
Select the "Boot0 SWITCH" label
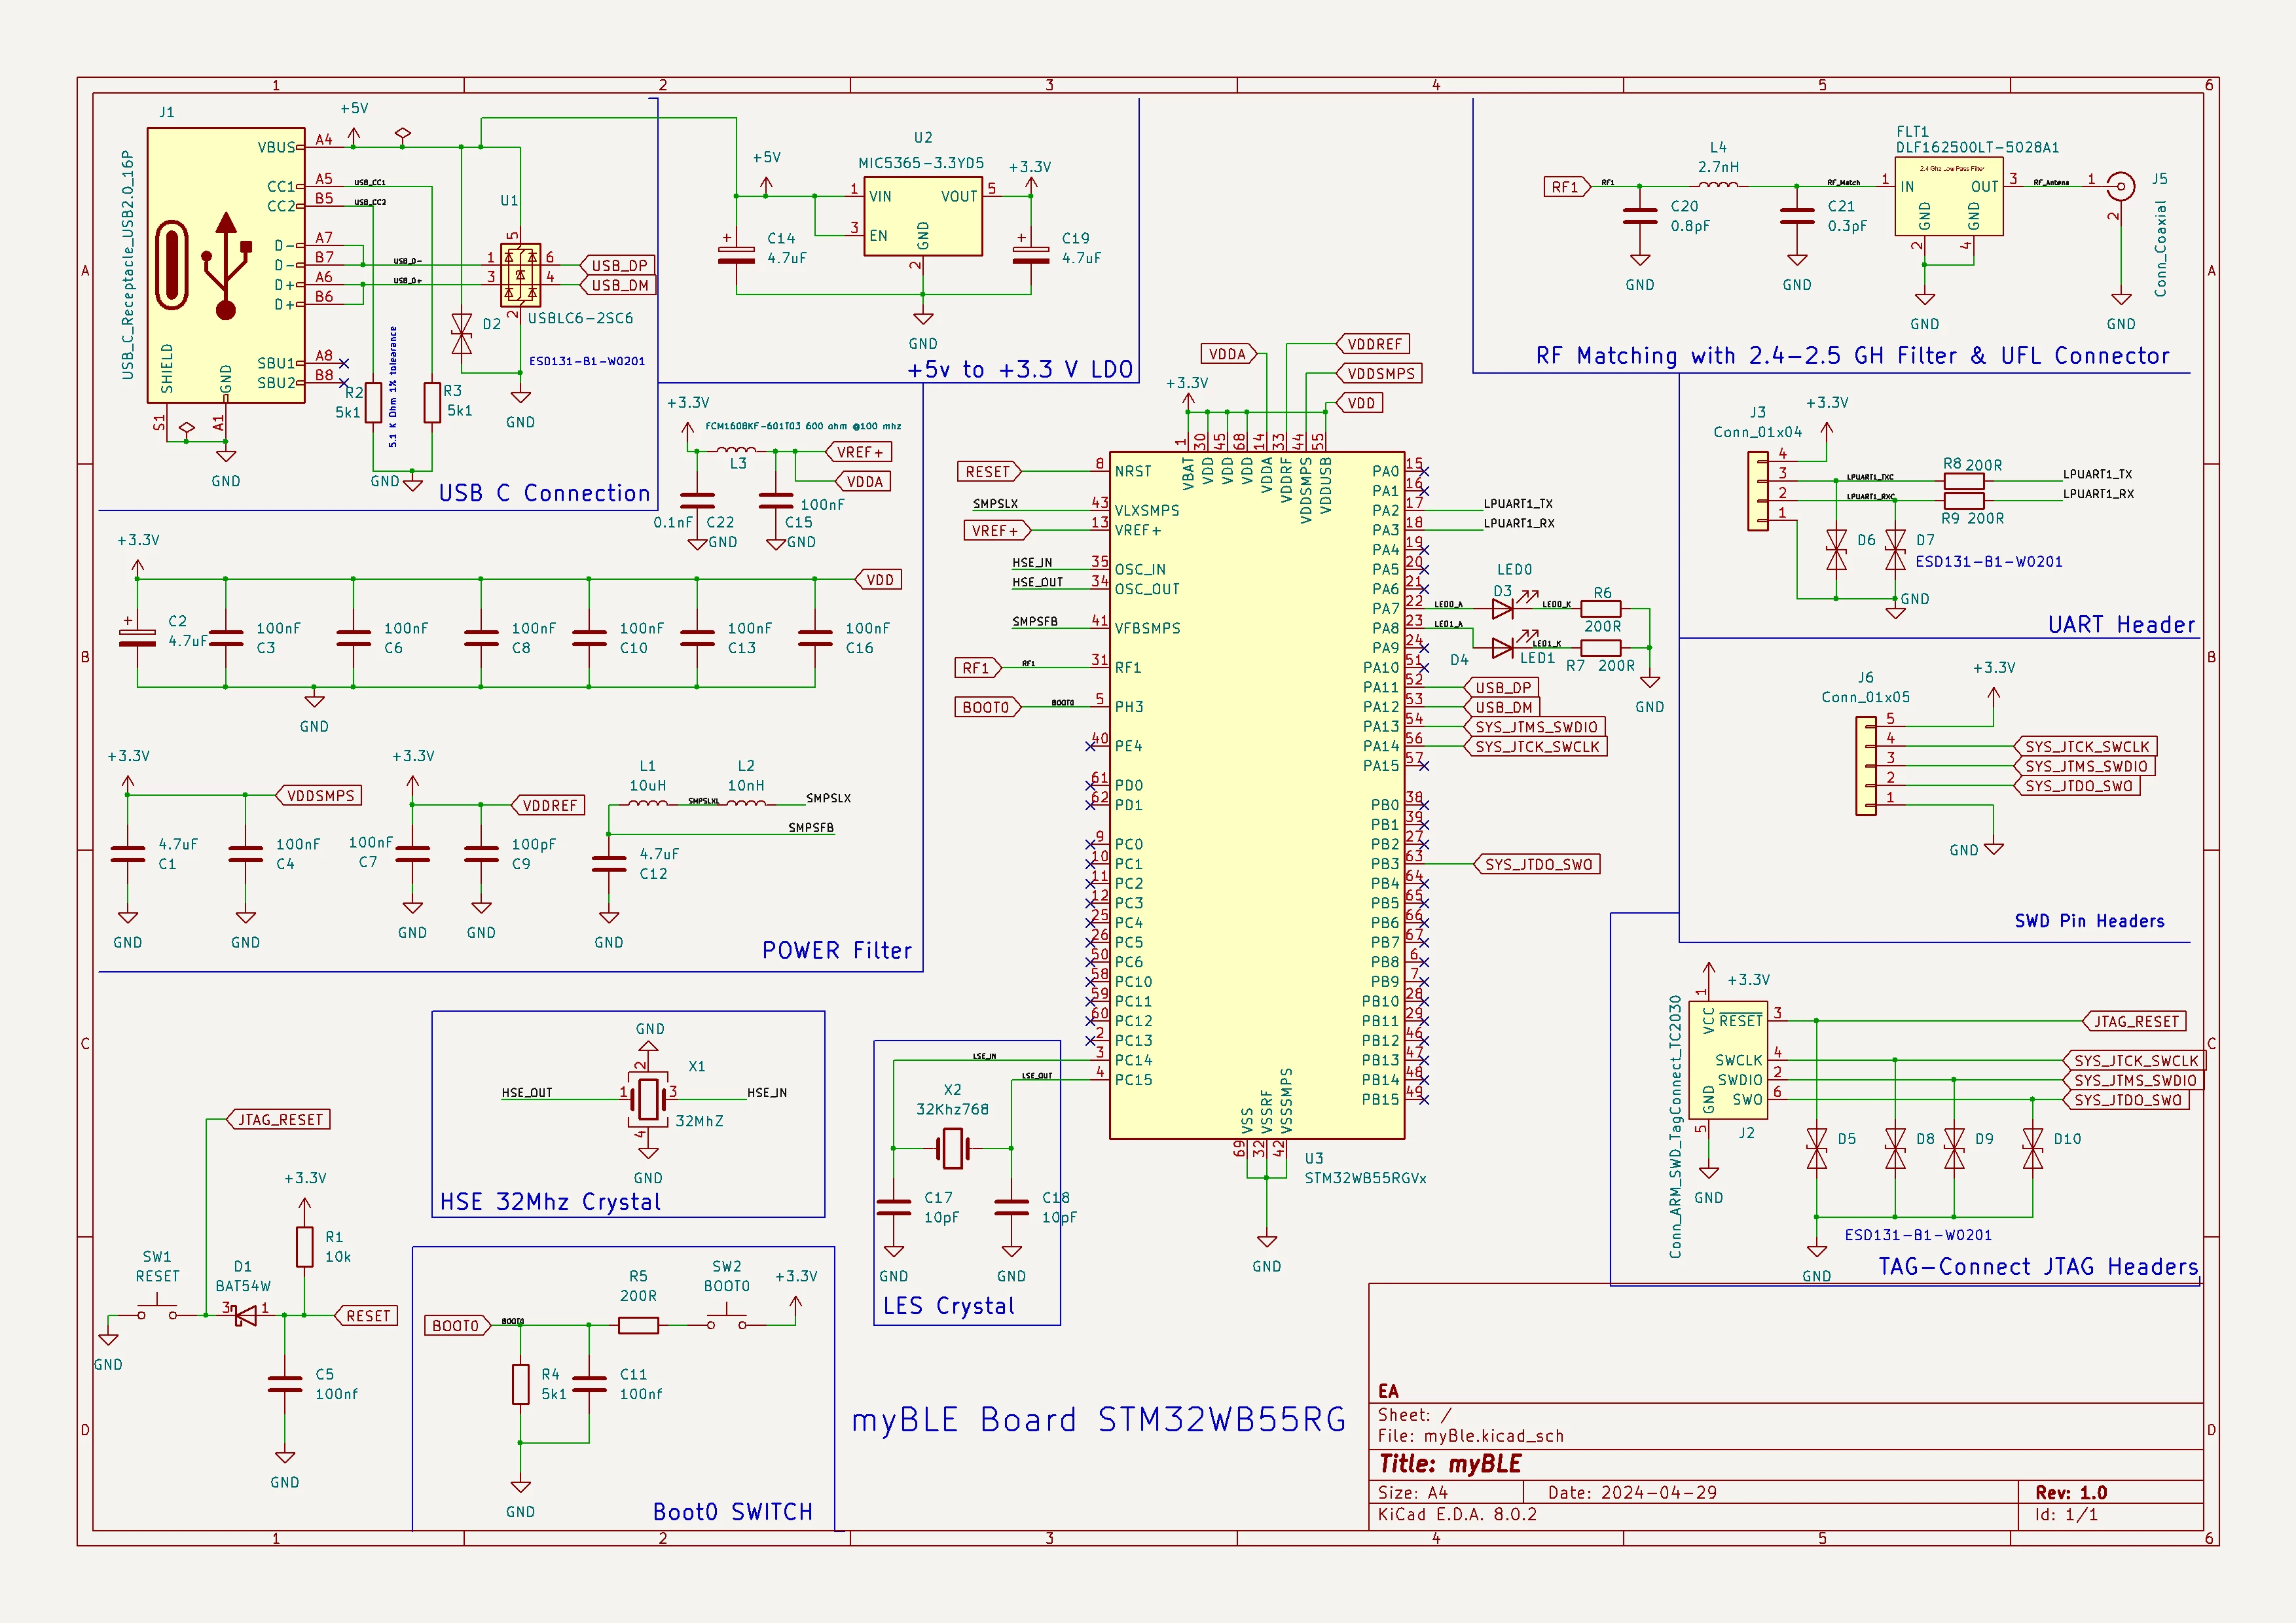[733, 1512]
